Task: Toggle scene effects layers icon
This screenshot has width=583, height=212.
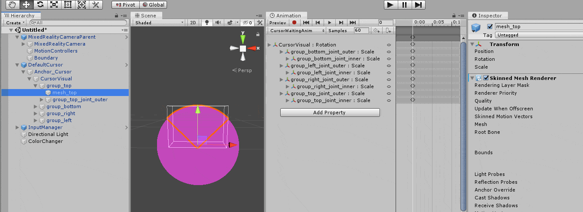Action: [230, 23]
